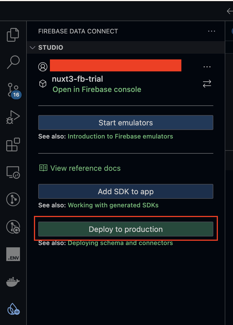Open the Search view
Image resolution: width=233 pixels, height=325 pixels.
pos(13,62)
